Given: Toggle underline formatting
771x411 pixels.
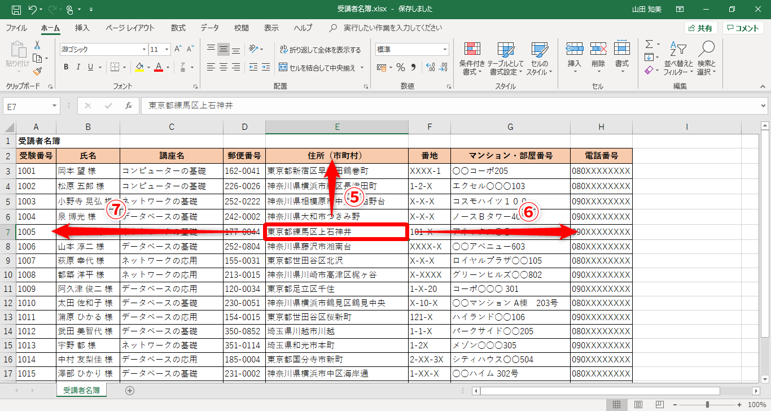Looking at the screenshot, I should tap(91, 68).
